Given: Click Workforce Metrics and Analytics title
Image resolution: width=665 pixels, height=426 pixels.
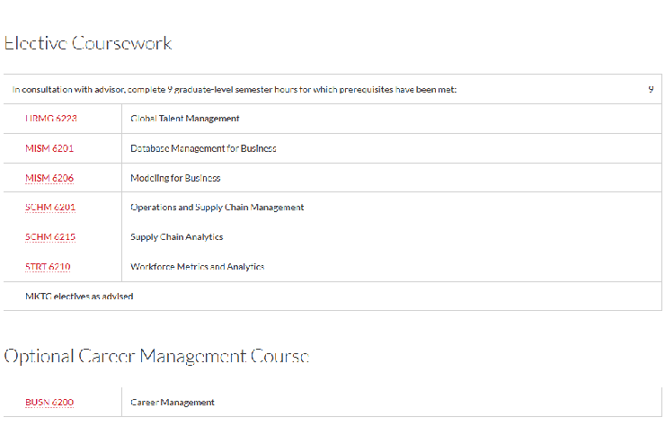Looking at the screenshot, I should pos(198,267).
